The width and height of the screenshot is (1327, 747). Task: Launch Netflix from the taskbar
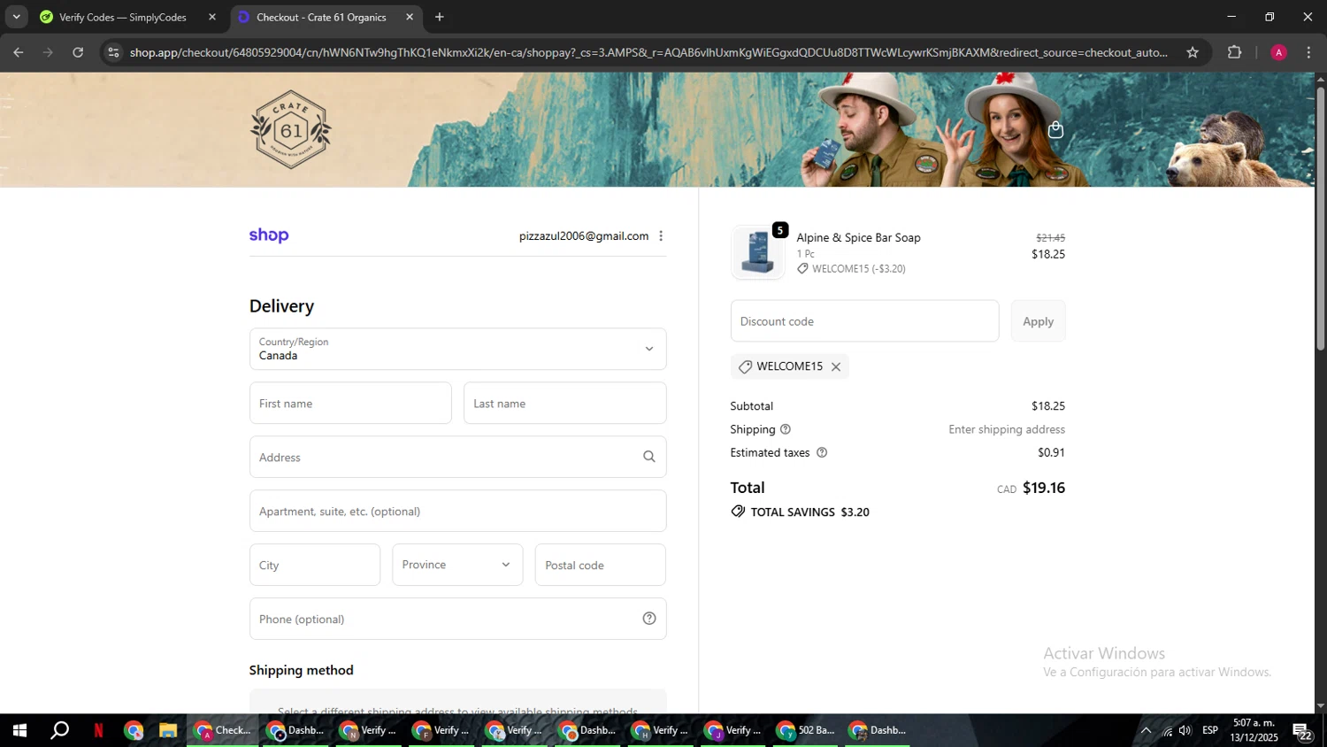(98, 730)
